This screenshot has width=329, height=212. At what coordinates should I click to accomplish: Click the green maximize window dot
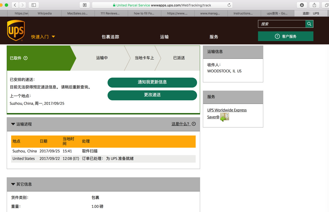(6, 5)
